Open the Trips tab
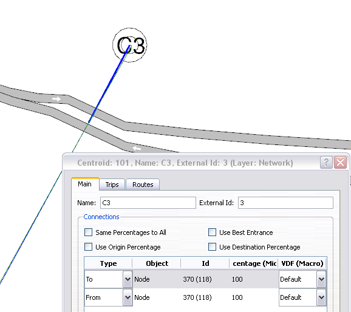This screenshot has height=312, width=351. (112, 185)
